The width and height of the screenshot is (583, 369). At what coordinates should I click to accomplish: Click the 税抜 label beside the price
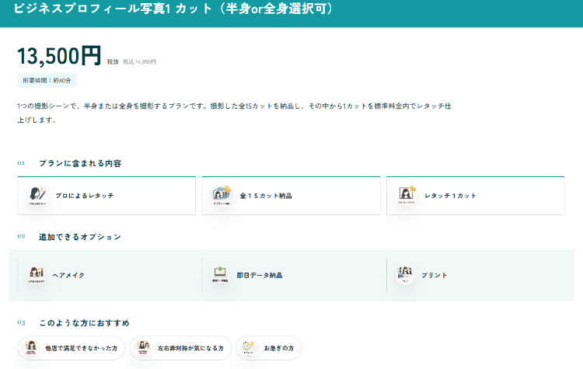pyautogui.click(x=113, y=61)
